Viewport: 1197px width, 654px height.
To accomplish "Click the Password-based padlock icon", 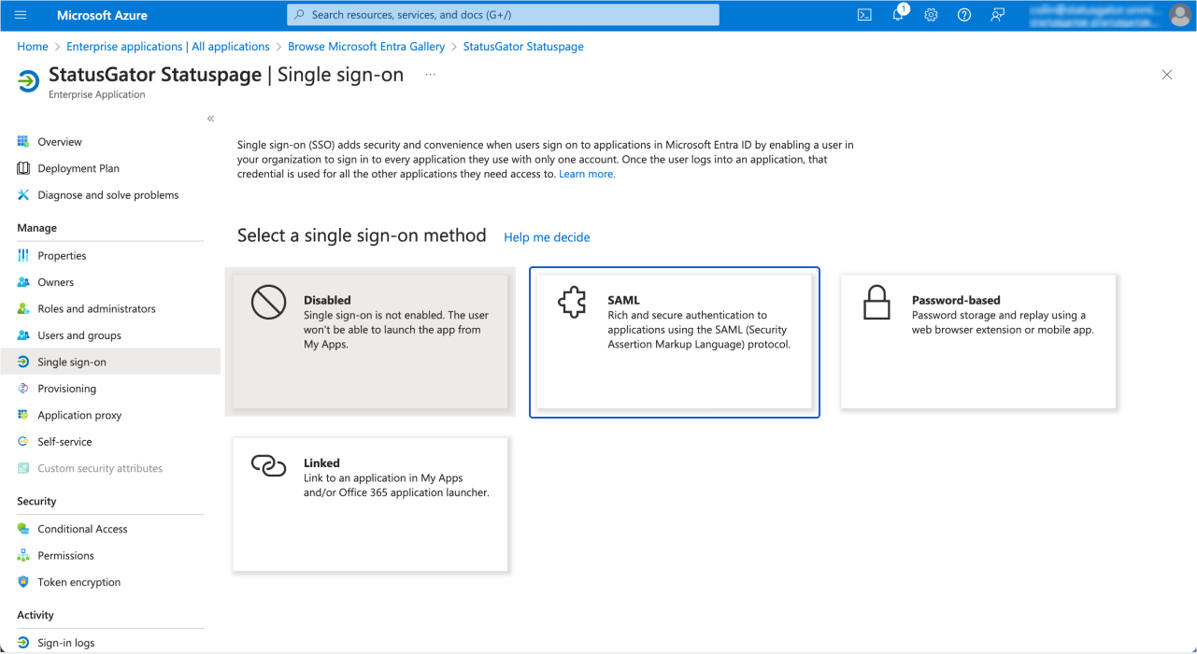I will point(876,303).
